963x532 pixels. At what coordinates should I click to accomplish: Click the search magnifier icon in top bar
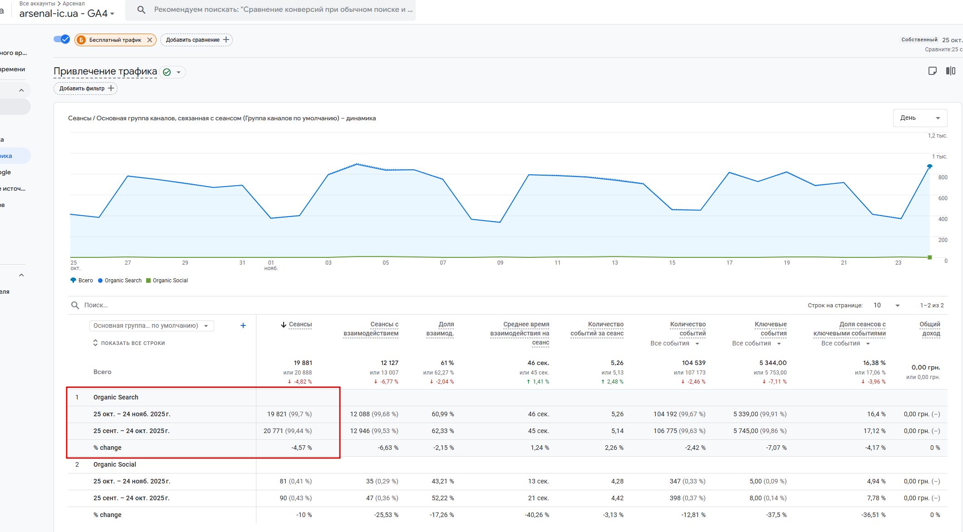[x=141, y=10]
